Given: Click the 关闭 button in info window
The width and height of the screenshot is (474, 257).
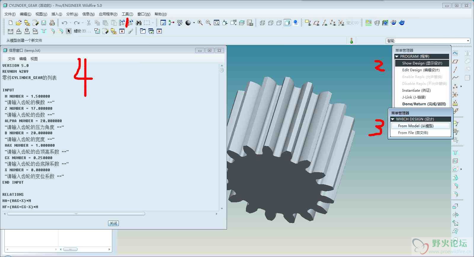Looking at the screenshot, I should tap(113, 223).
